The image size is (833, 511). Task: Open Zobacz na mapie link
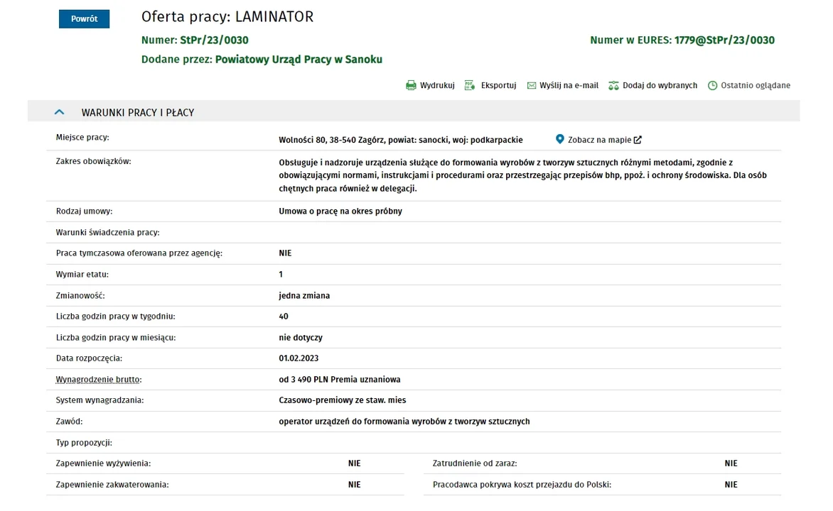pyautogui.click(x=599, y=140)
